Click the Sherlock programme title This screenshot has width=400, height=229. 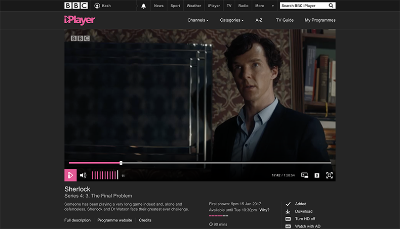point(77,189)
